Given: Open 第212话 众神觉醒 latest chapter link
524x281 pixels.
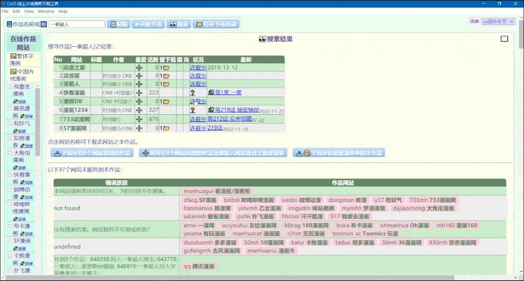Looking at the screenshot, I should (x=229, y=119).
